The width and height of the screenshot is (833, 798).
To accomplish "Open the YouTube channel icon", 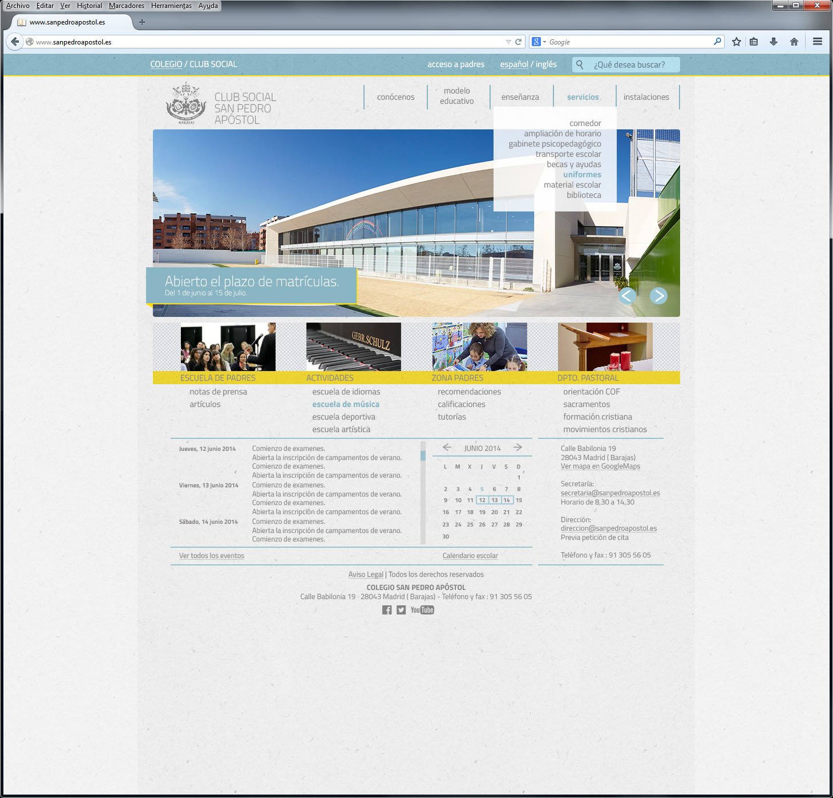I will (422, 609).
